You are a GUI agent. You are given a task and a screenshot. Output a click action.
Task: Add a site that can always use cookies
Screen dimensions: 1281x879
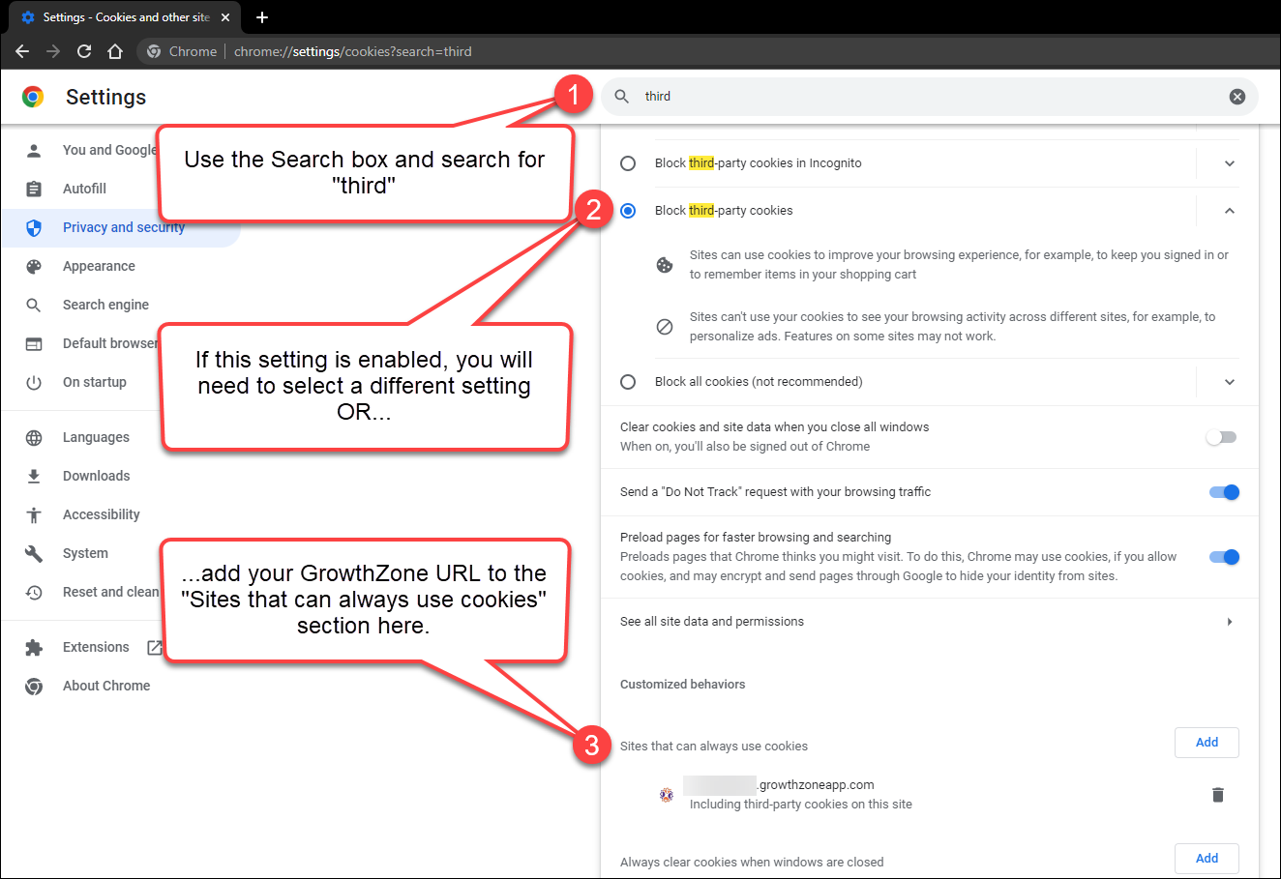(1206, 743)
